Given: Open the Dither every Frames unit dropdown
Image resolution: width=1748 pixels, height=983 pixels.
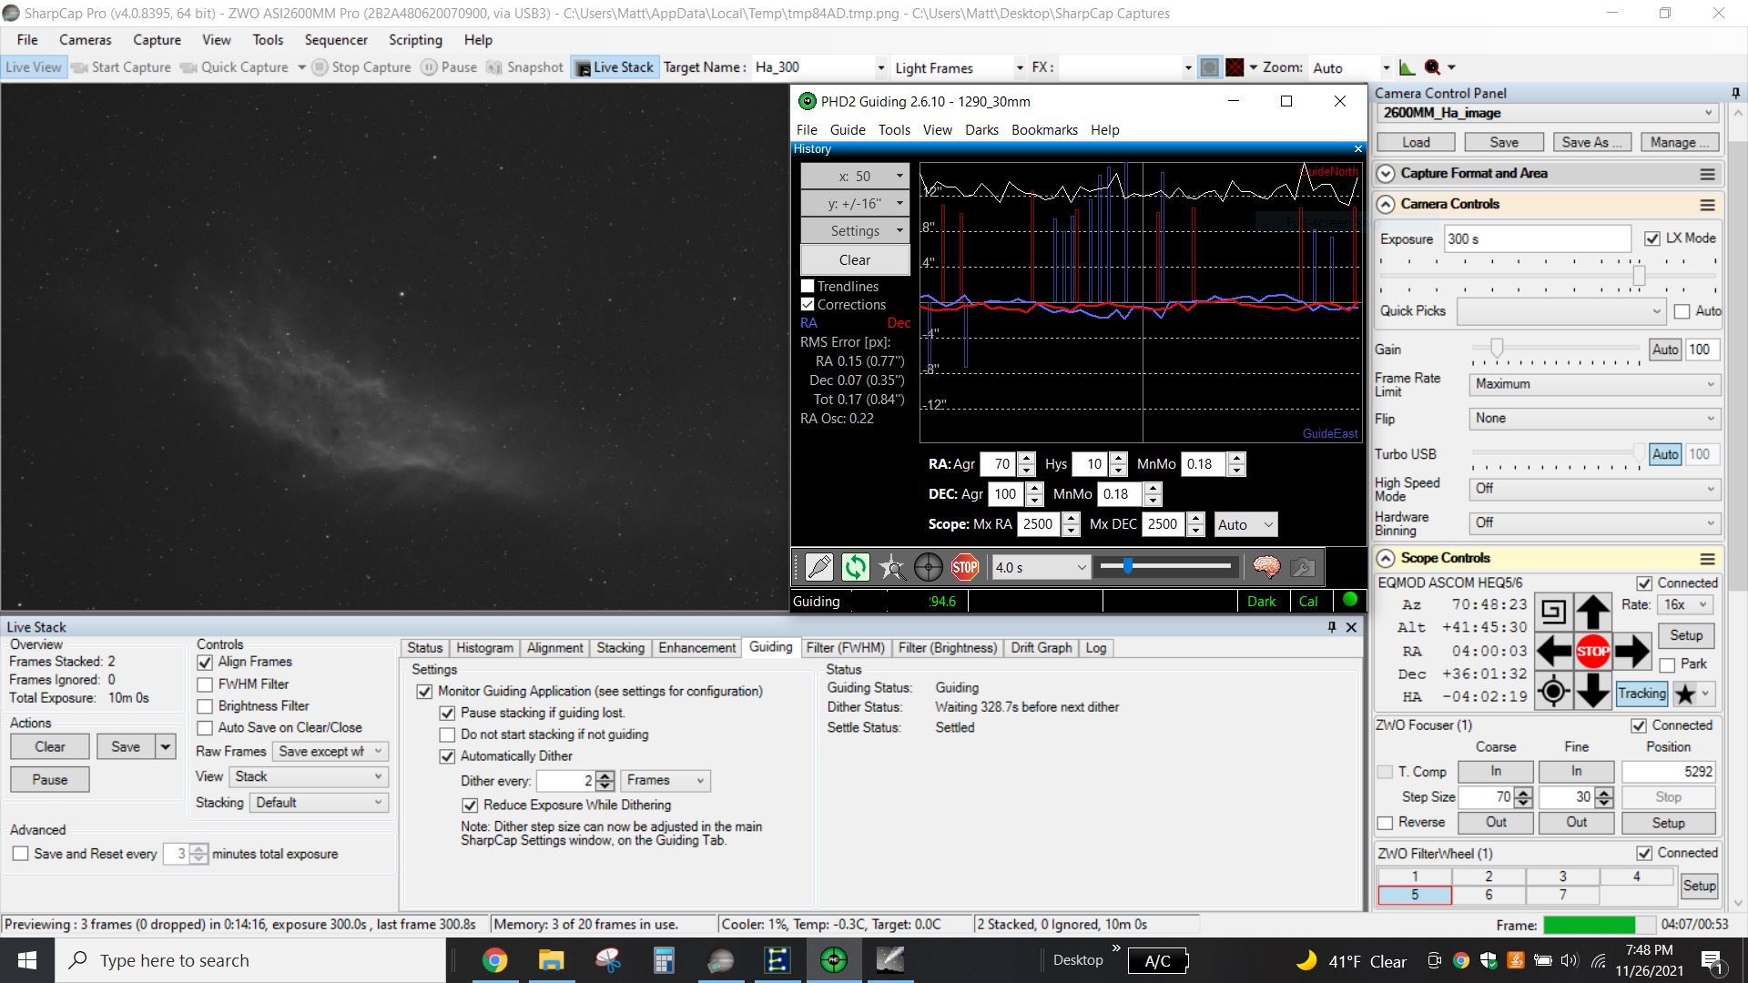Looking at the screenshot, I should (665, 781).
